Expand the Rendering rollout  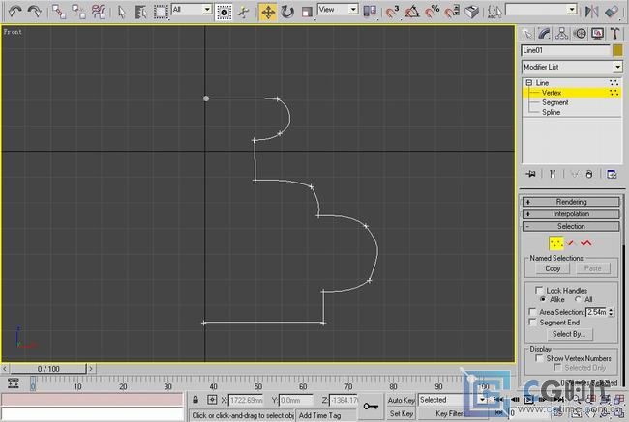(x=571, y=201)
